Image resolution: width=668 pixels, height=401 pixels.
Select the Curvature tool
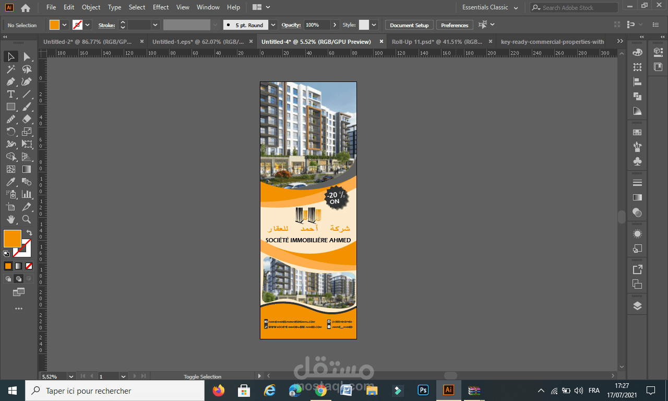27,81
